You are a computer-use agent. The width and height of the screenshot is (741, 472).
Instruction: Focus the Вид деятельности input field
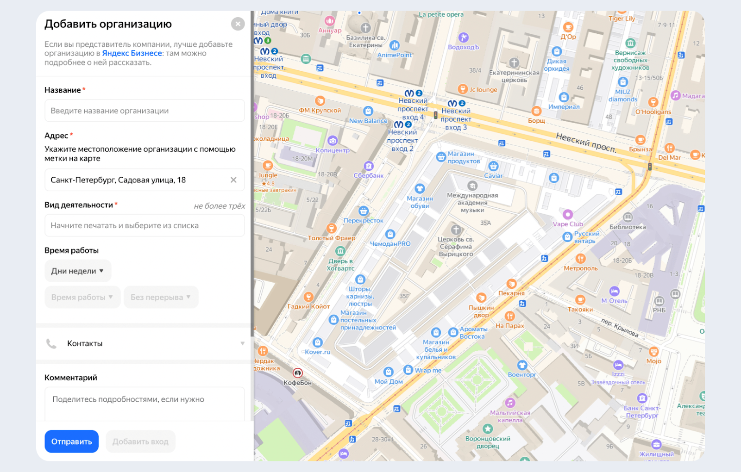click(144, 225)
